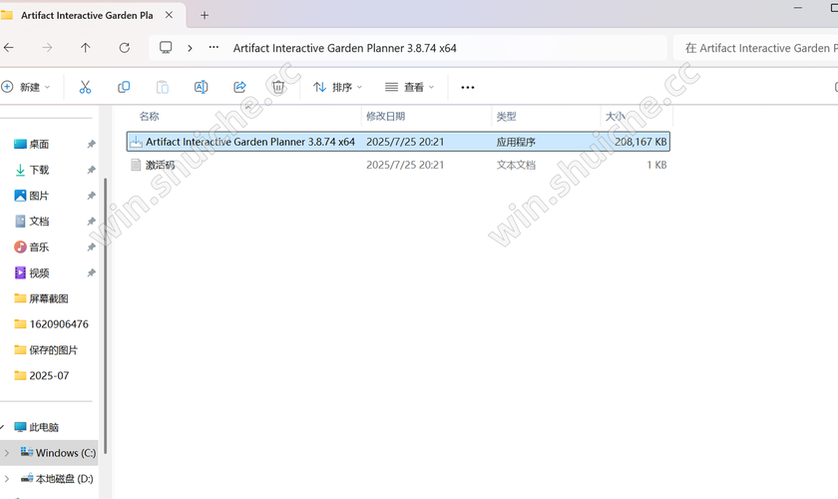Image resolution: width=838 pixels, height=499 pixels.
Task: Open the 新建 dropdown menu
Action: [x=26, y=87]
